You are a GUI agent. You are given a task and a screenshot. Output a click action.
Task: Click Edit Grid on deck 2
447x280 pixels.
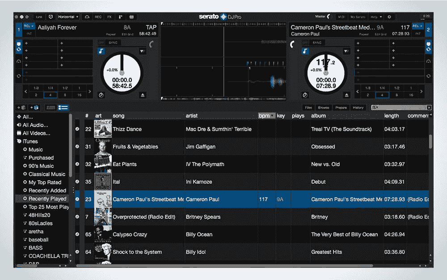coord(380,34)
